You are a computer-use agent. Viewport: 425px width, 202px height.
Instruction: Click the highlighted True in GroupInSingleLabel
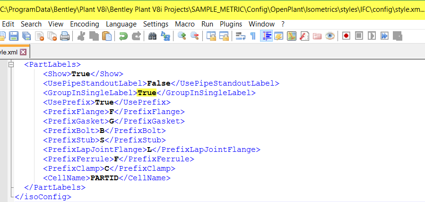coord(147,93)
